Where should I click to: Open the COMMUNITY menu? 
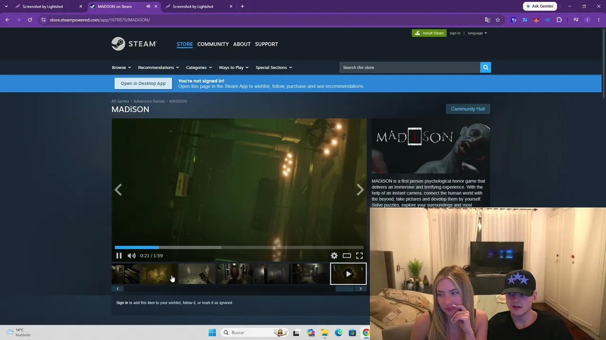[x=213, y=44]
